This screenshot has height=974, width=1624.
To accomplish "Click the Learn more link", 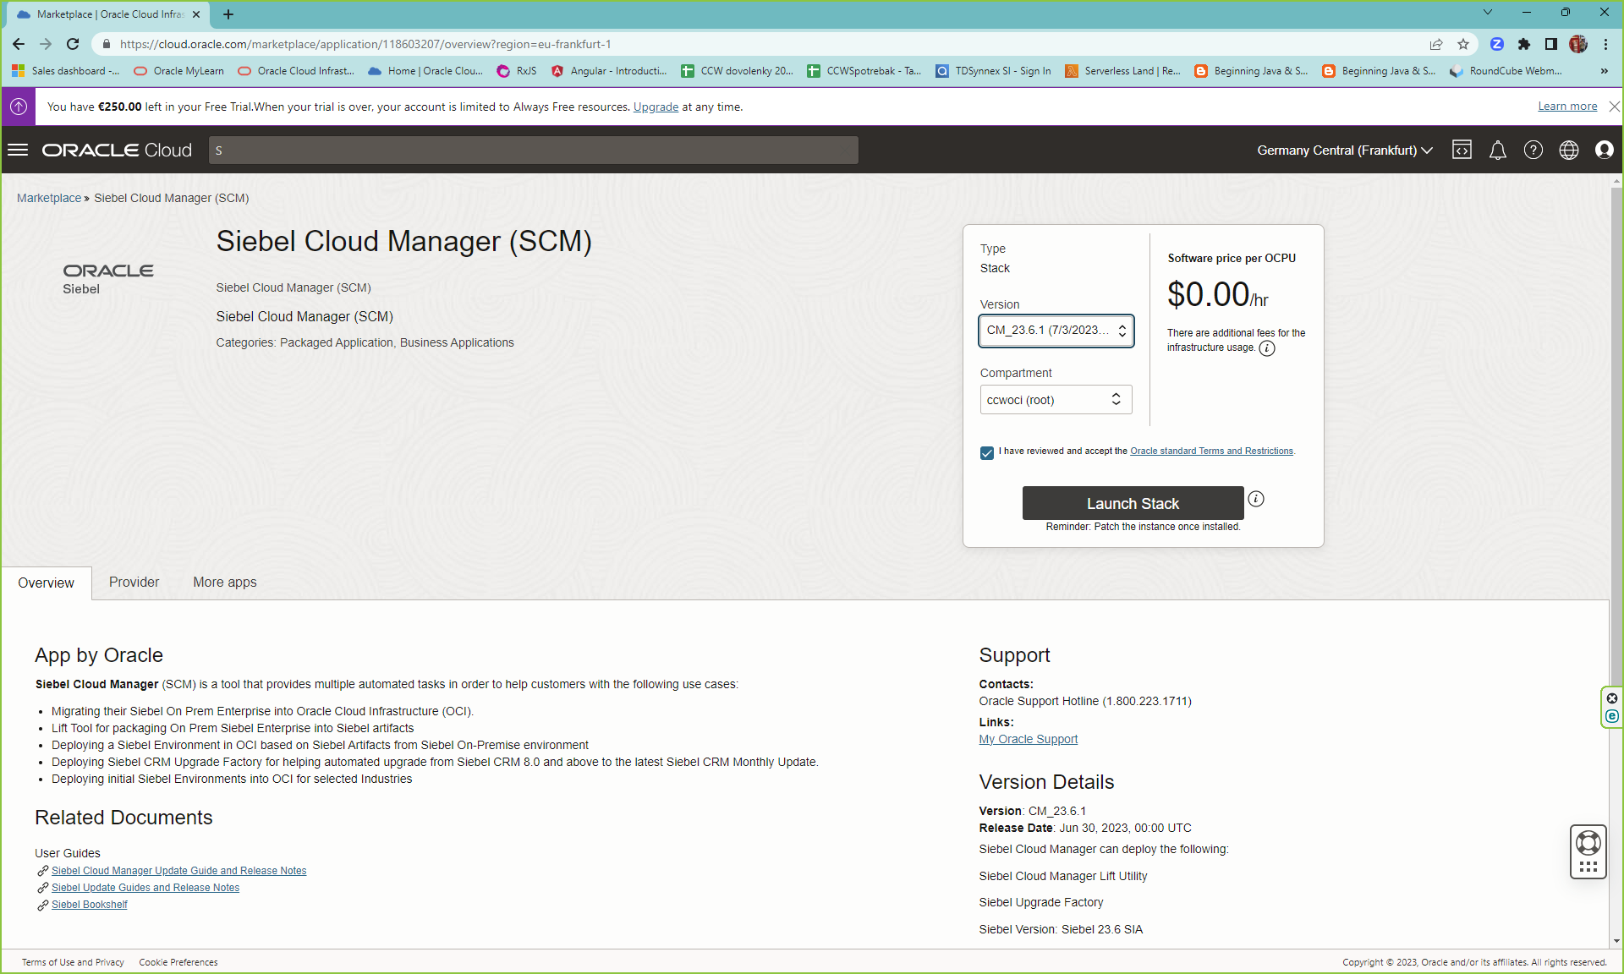I will (1567, 106).
